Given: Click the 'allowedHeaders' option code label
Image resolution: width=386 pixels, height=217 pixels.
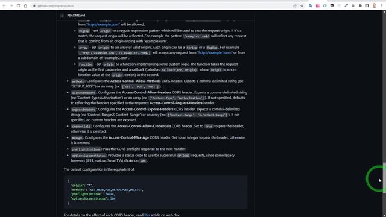Looking at the screenshot, I should (x=83, y=93).
